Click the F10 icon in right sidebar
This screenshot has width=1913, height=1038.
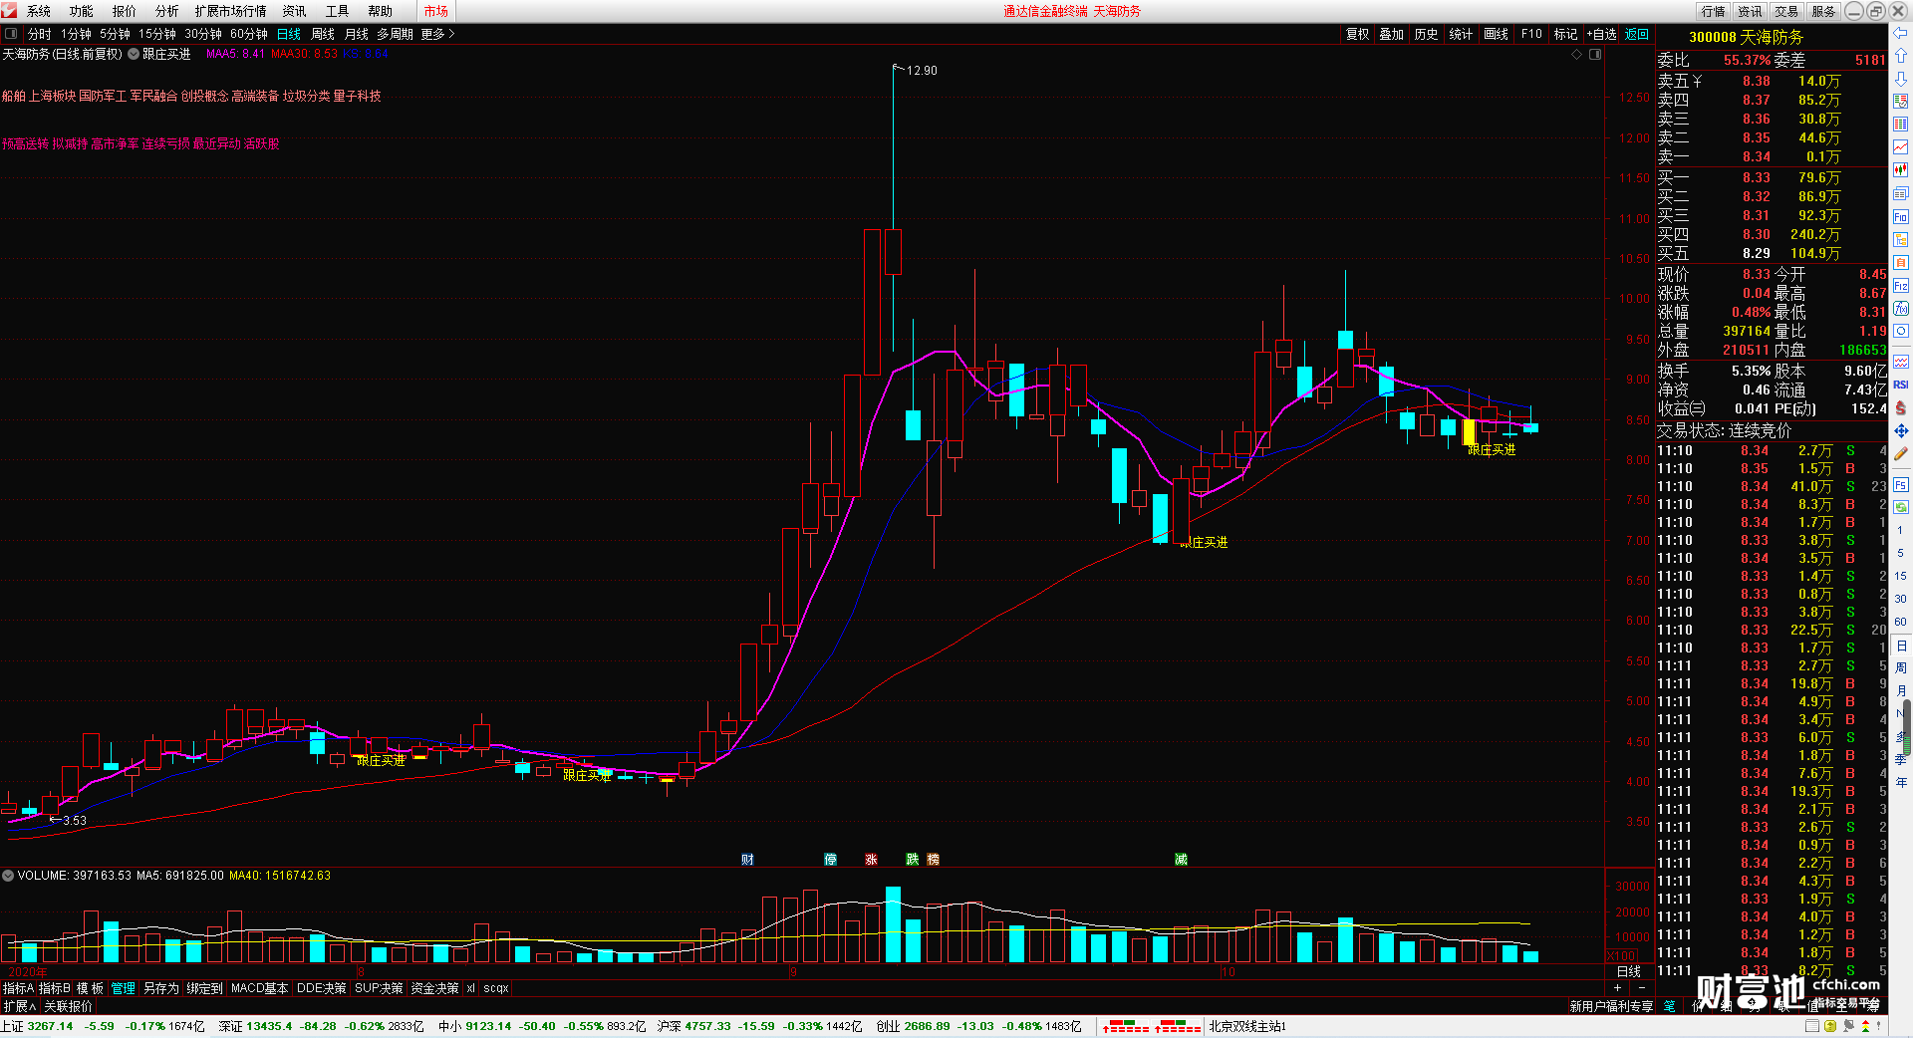click(x=1901, y=216)
